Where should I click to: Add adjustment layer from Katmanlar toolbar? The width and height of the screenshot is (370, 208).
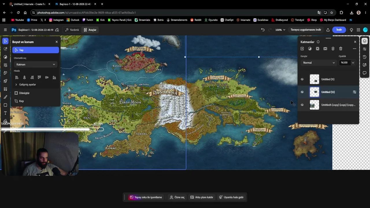(x=310, y=49)
